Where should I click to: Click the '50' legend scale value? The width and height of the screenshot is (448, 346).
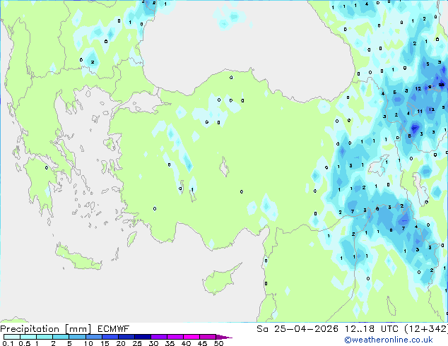tap(218, 343)
